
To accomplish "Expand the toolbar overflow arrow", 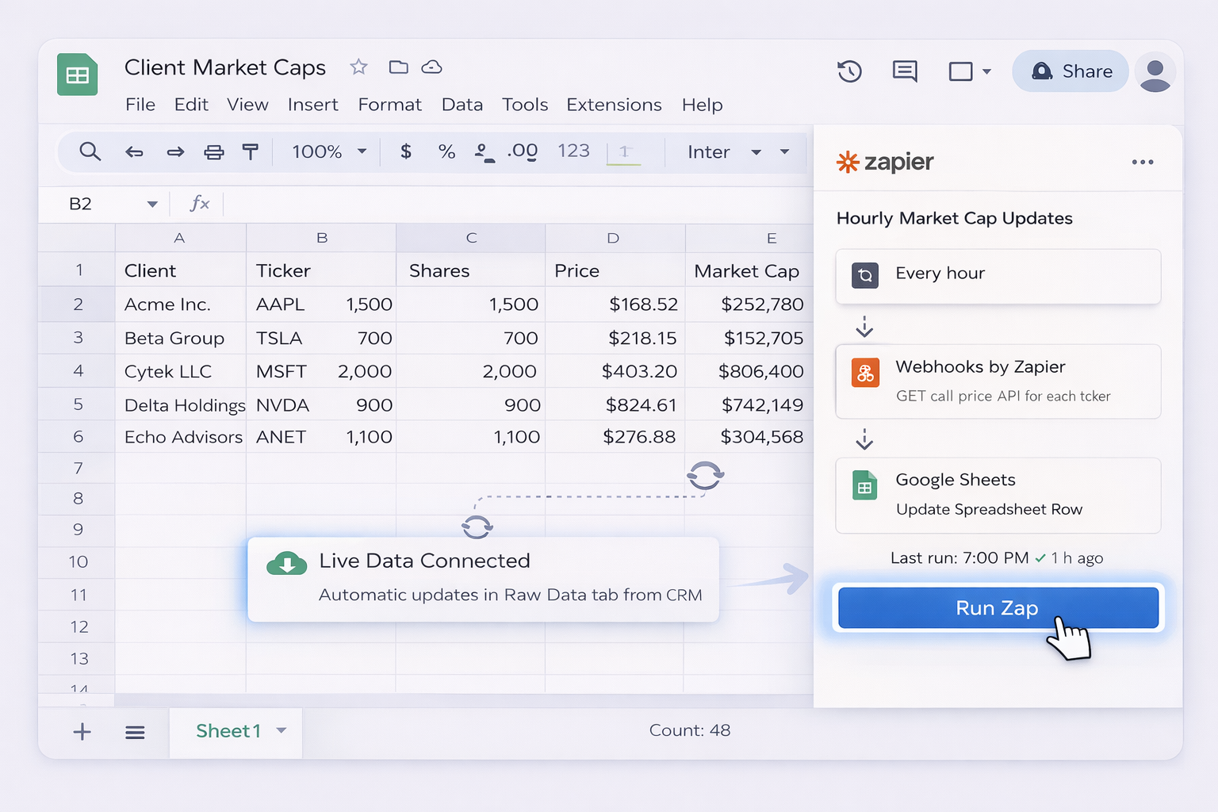I will 785,151.
